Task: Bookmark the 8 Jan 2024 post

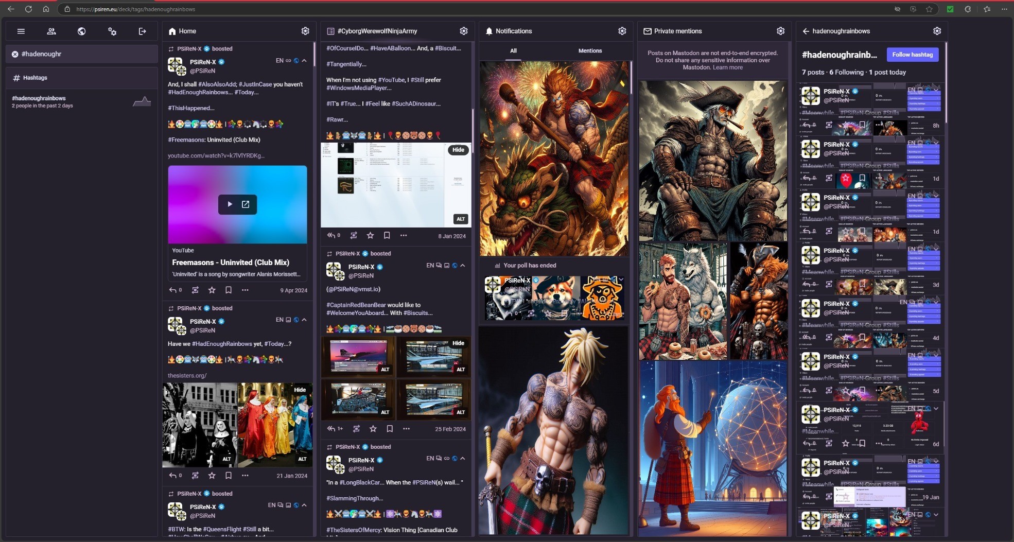Action: [387, 236]
